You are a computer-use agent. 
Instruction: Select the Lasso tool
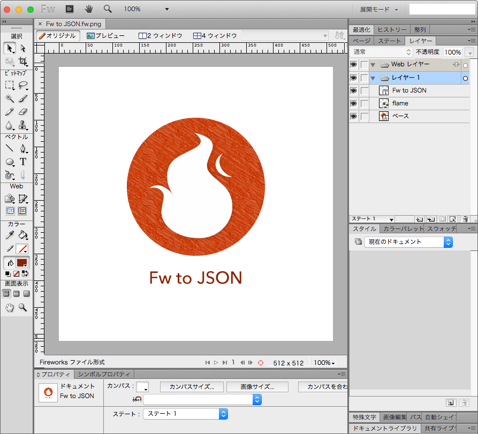pos(23,85)
